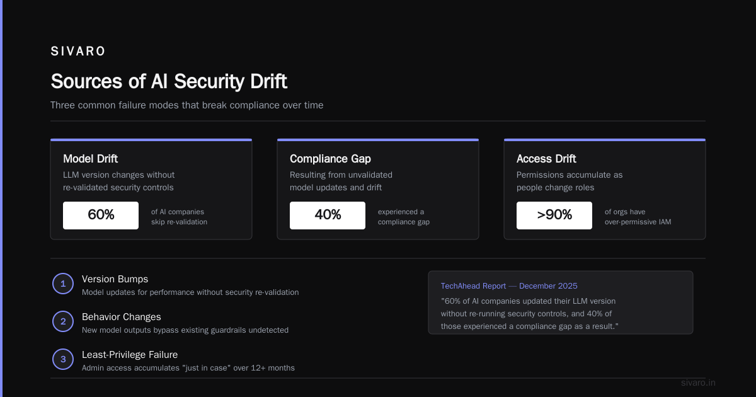Click the Sources of AI Security Drift title

click(x=169, y=81)
